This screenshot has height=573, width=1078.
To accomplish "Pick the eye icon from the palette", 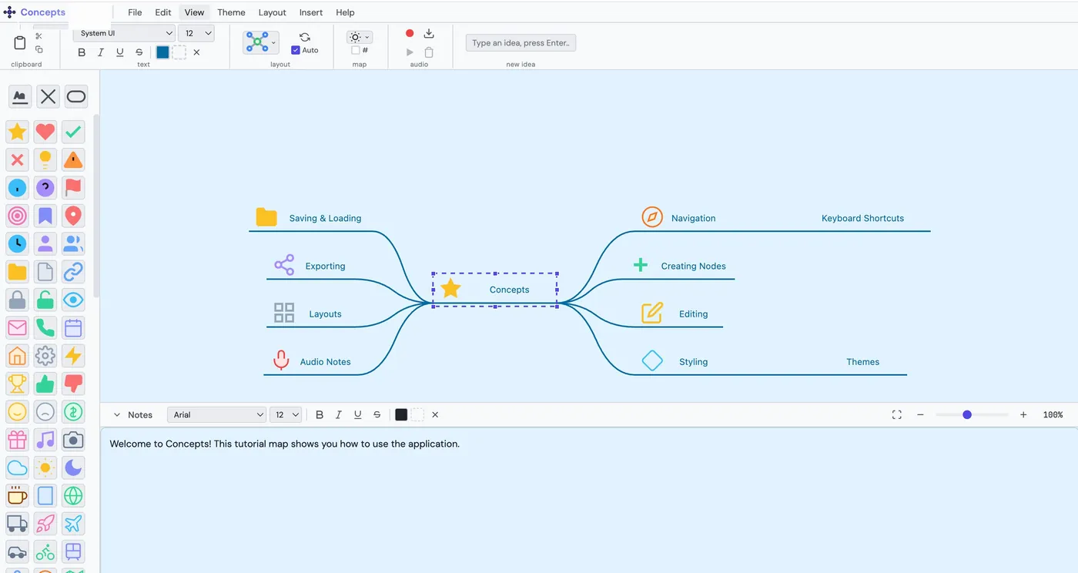I will click(73, 300).
